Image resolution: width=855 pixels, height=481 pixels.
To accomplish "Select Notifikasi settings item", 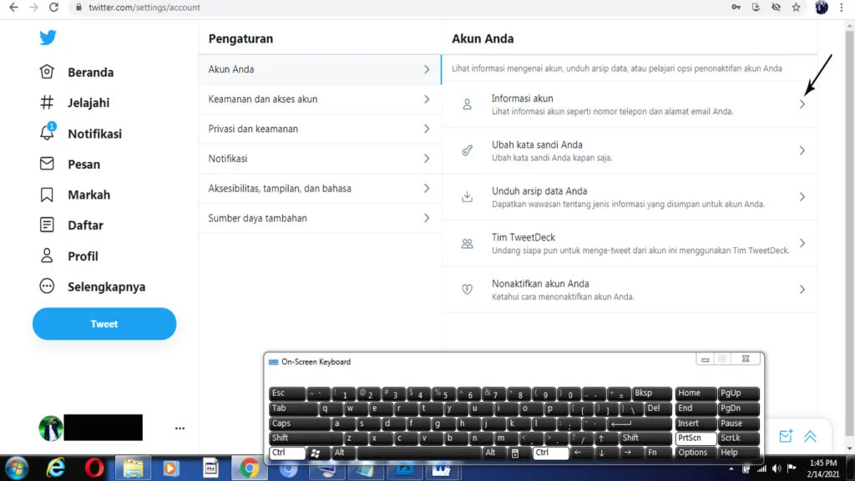I will click(320, 159).
